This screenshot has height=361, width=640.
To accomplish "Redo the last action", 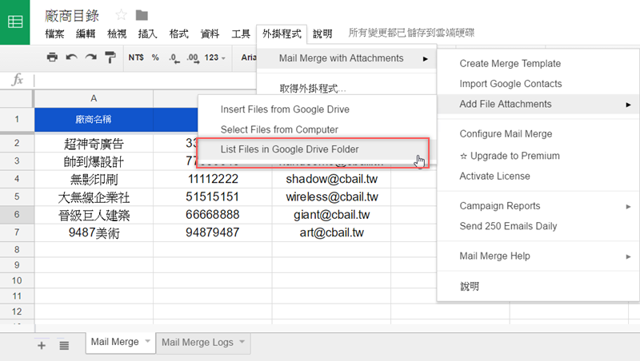I will pos(90,58).
